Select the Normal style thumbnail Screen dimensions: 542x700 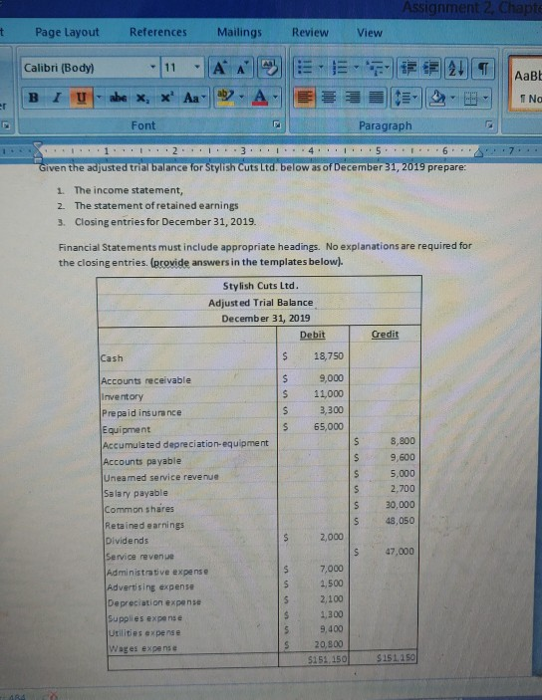point(527,84)
